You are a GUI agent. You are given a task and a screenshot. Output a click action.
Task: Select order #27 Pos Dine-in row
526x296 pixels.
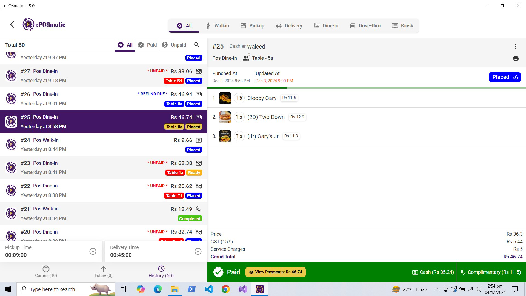coord(104,76)
